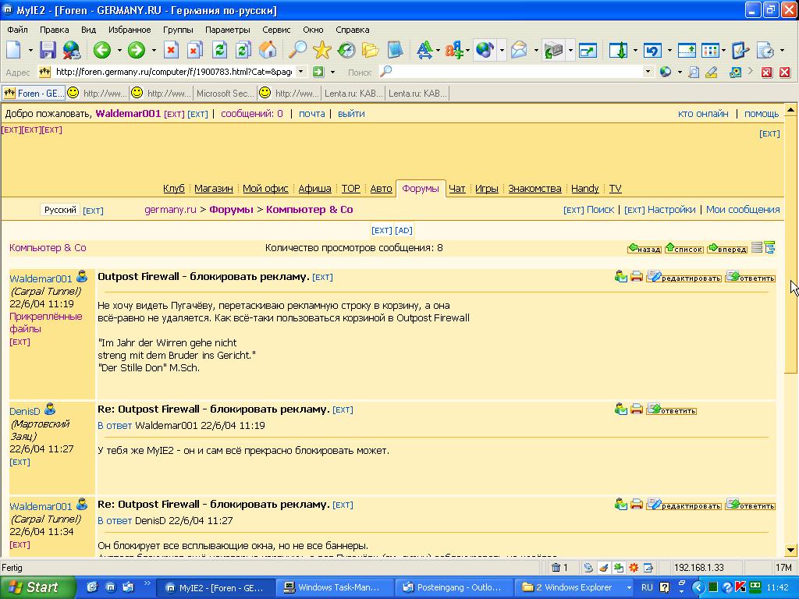Open Favorites via the yellow star icon
Viewport: 799px width, 599px height.
[322, 50]
